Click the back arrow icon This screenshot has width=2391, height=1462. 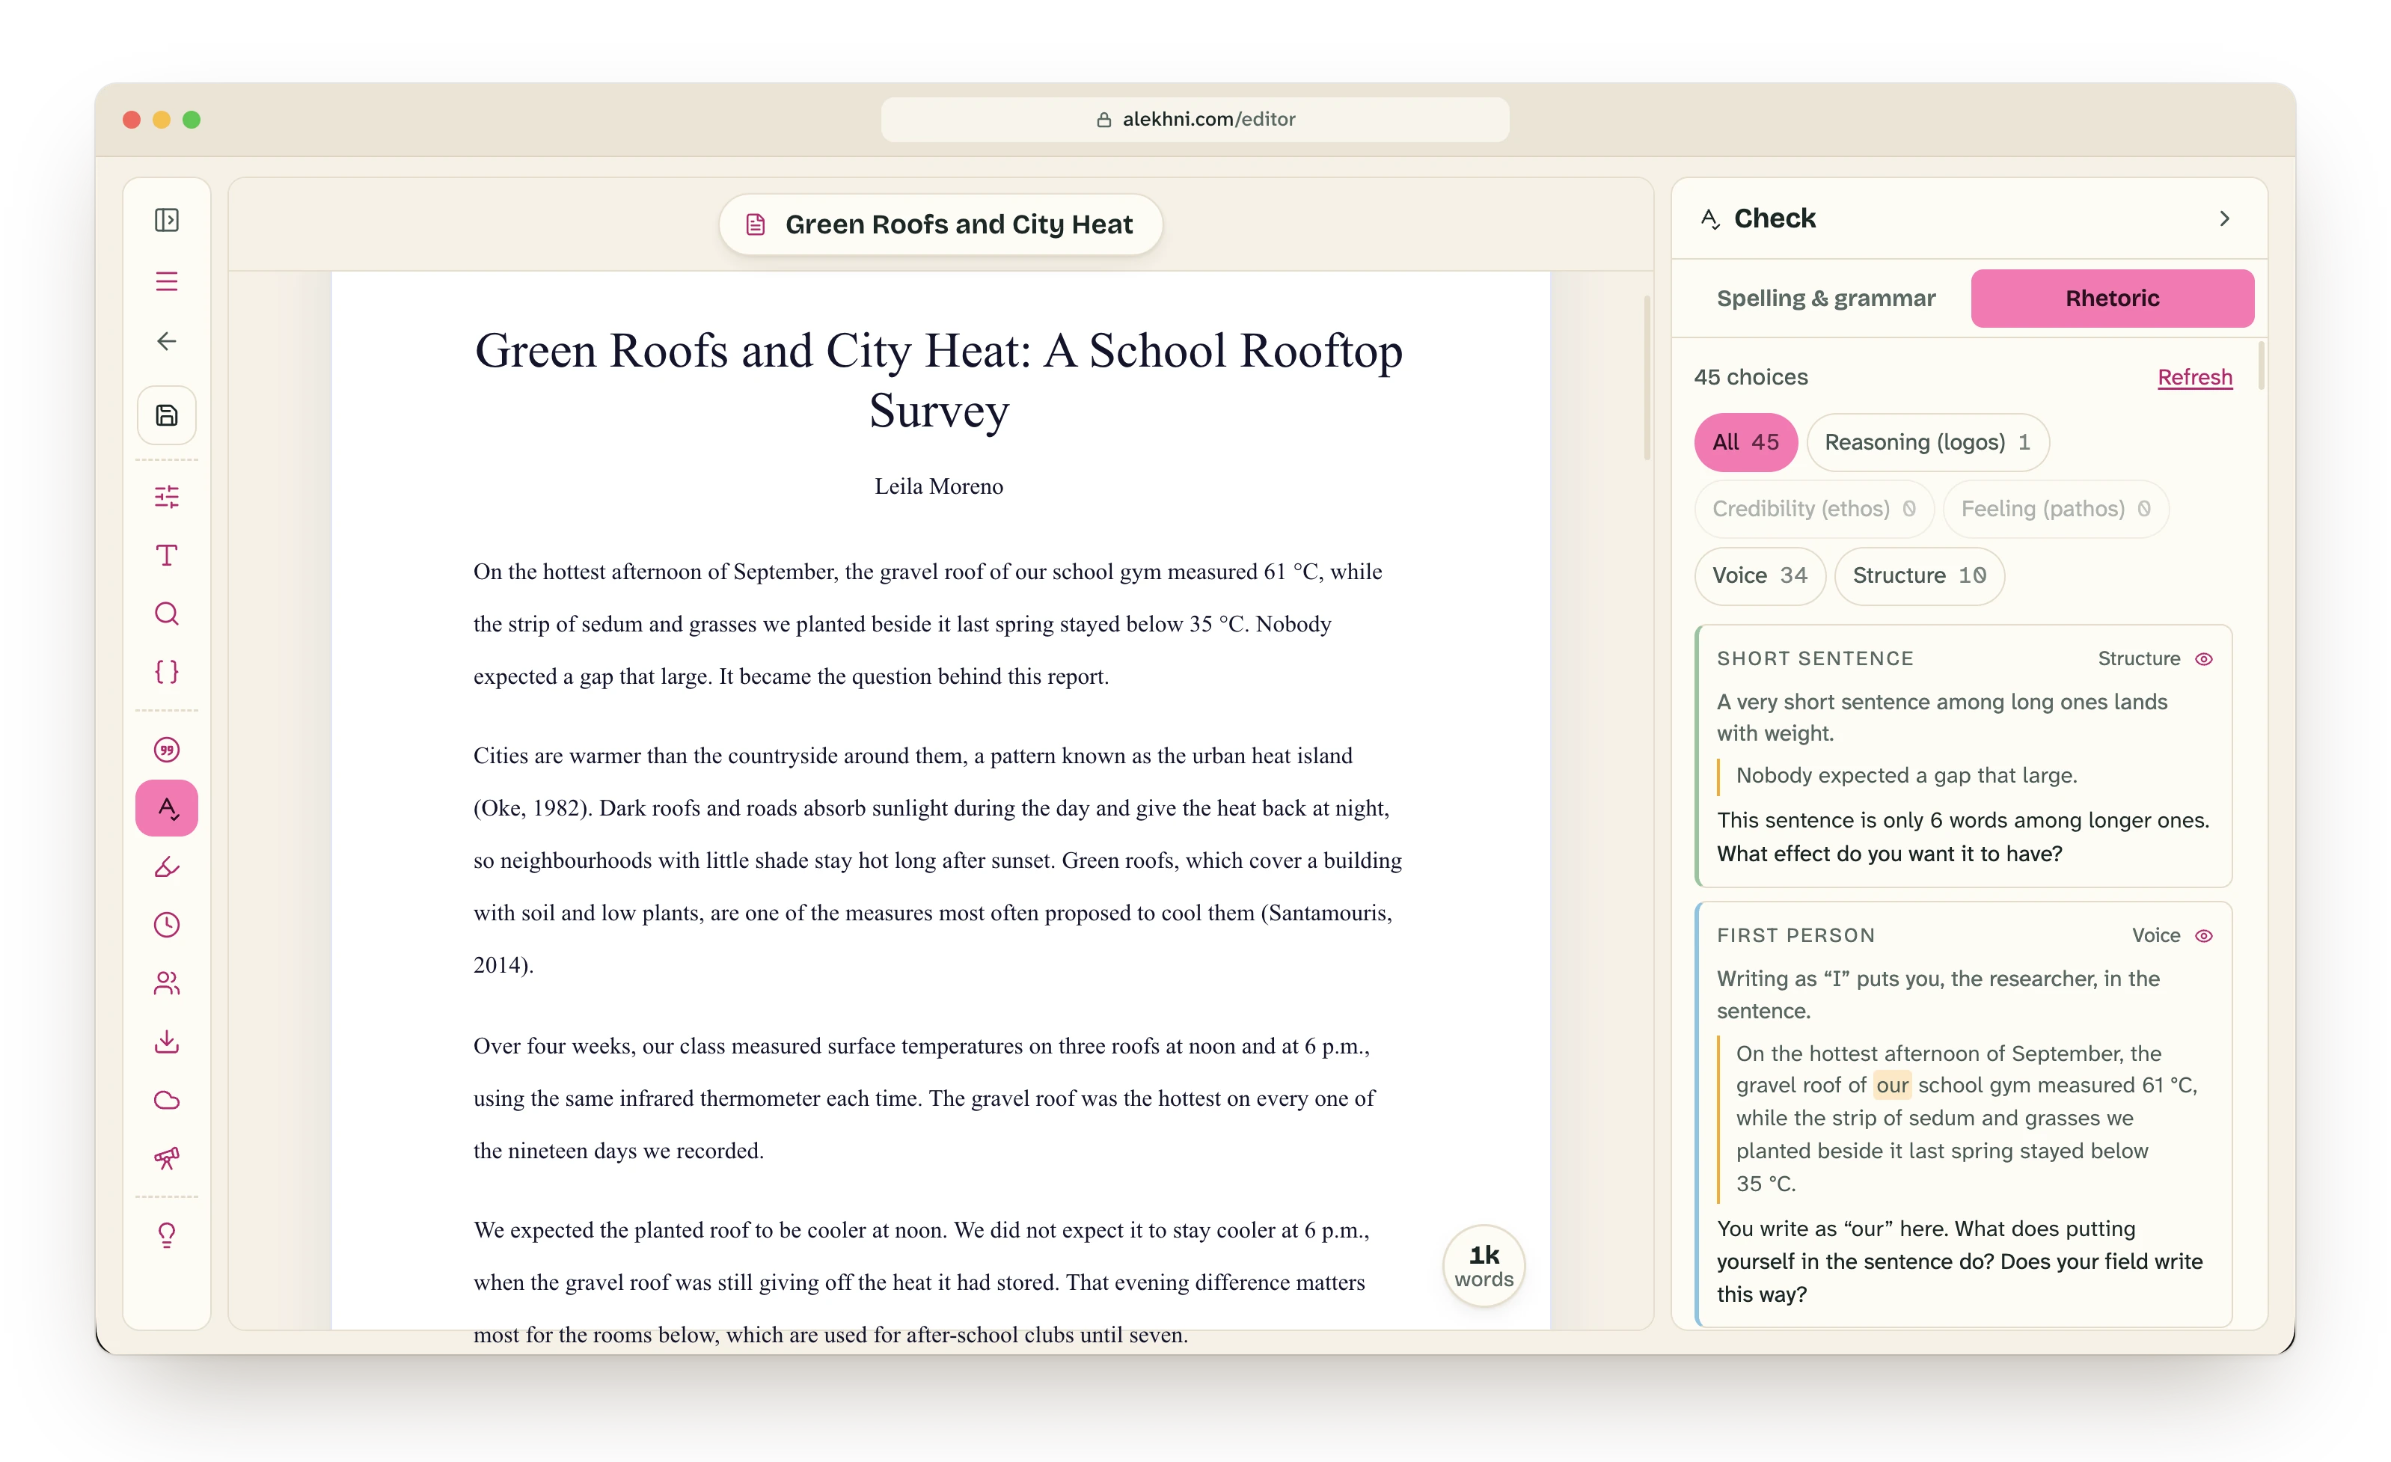pos(167,340)
